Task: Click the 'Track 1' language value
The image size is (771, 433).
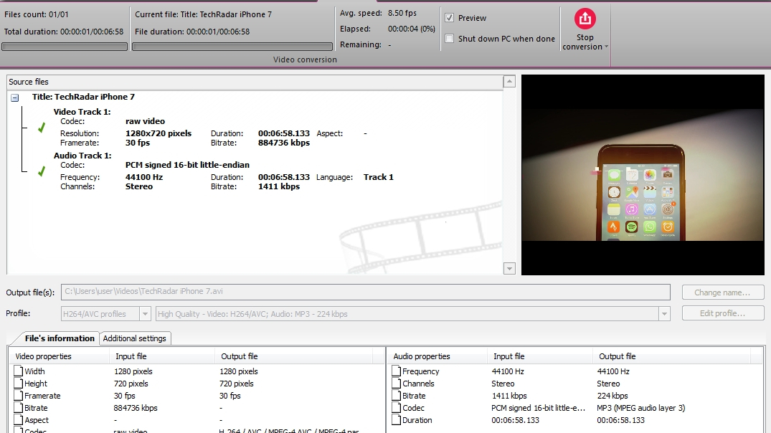Action: click(x=378, y=177)
